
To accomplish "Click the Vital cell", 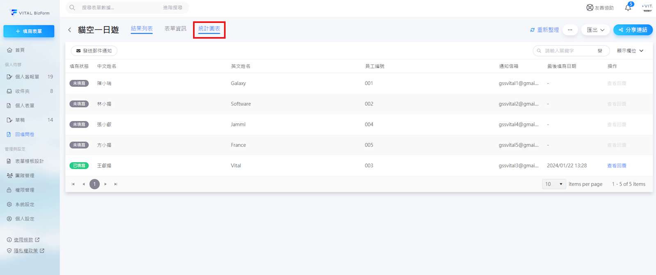I will 236,165.
